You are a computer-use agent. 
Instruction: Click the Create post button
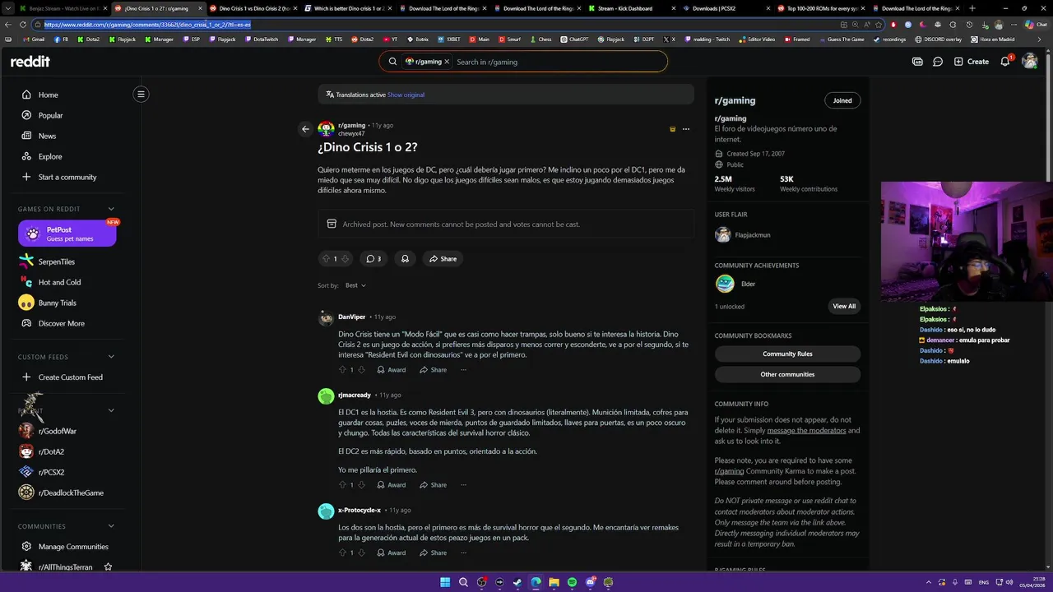[x=972, y=62]
